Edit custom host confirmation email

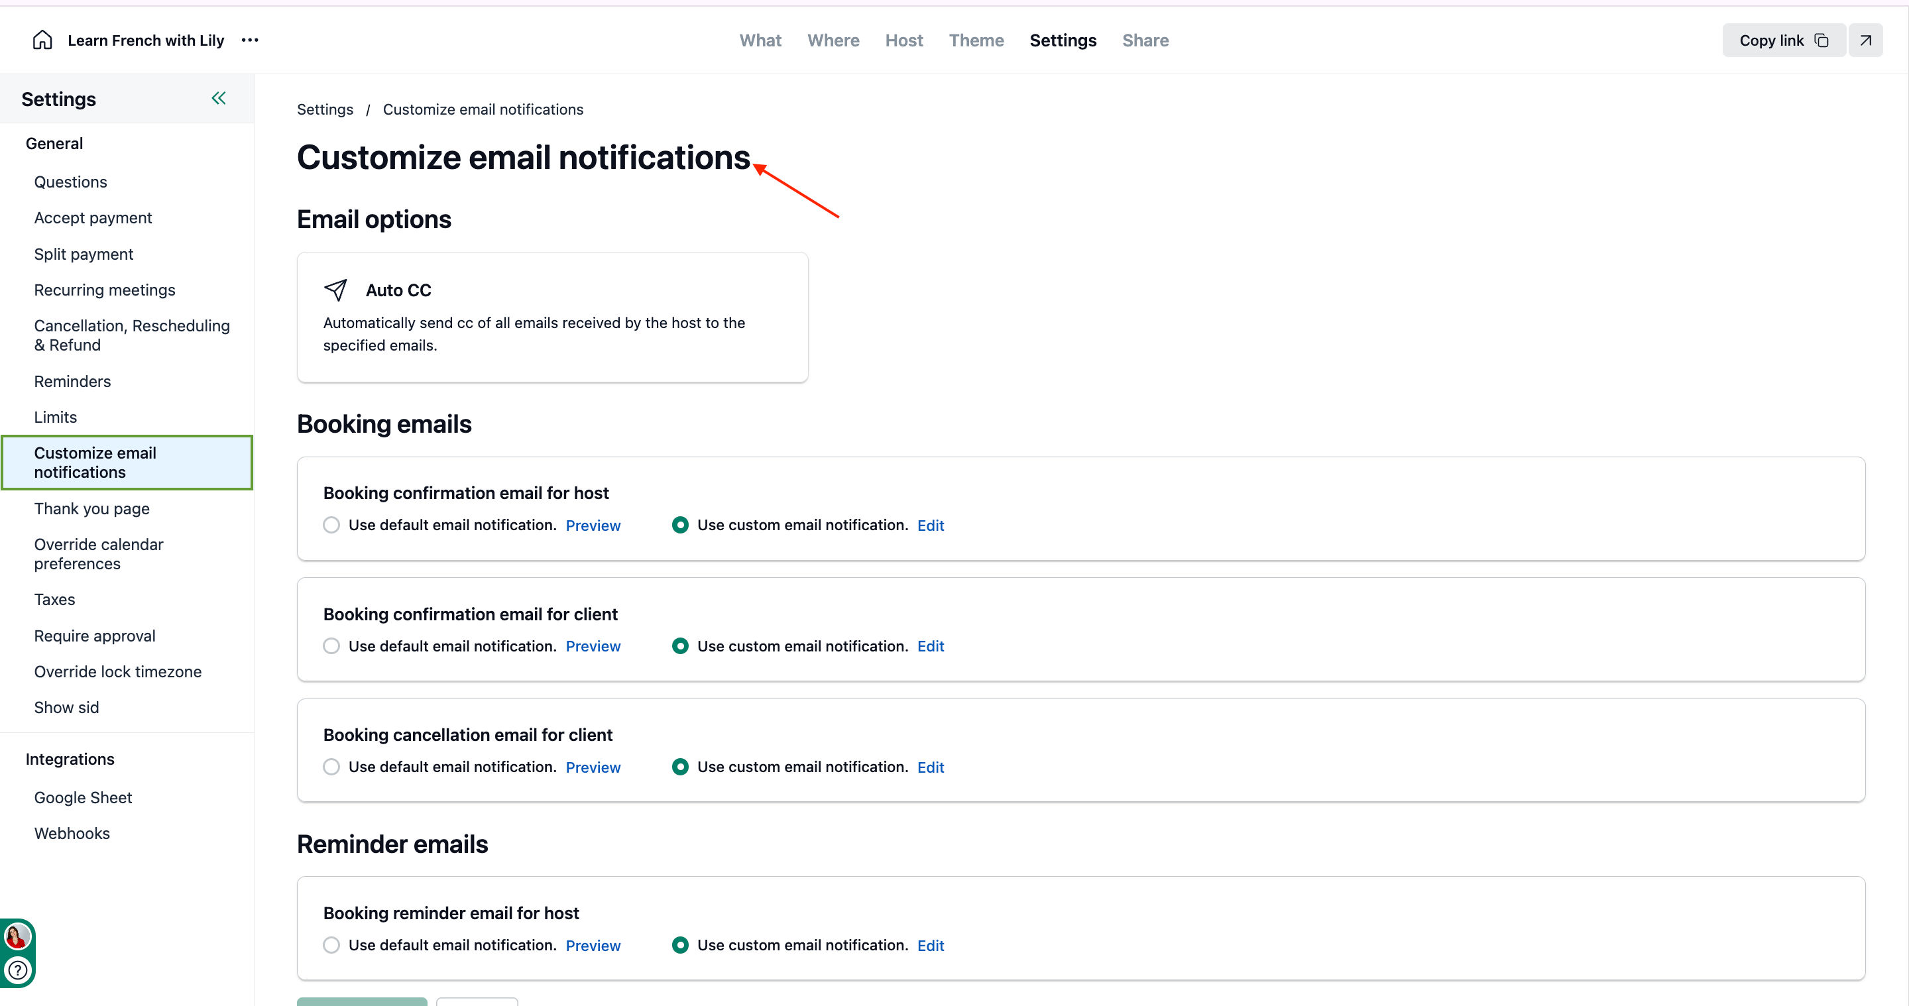click(x=930, y=526)
